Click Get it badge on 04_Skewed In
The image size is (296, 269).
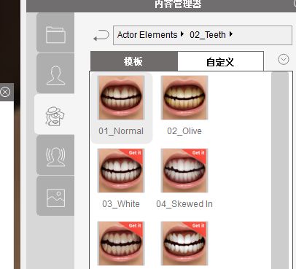point(198,153)
